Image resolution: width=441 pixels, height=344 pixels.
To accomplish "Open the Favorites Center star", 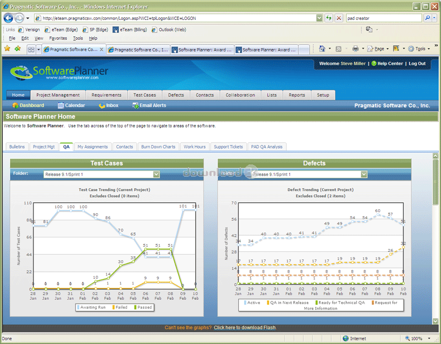I will coord(7,49).
